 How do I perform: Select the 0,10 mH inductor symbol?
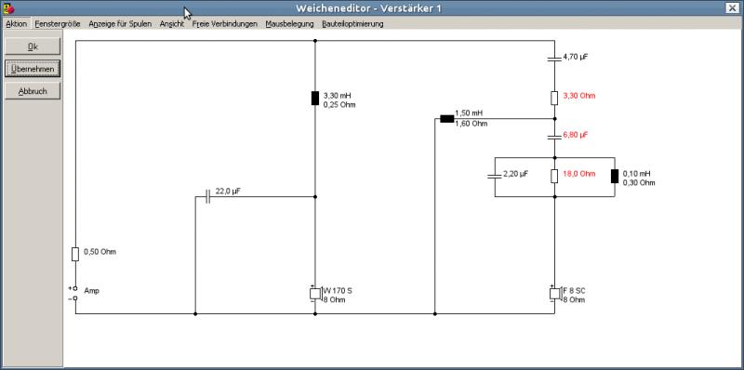615,176
